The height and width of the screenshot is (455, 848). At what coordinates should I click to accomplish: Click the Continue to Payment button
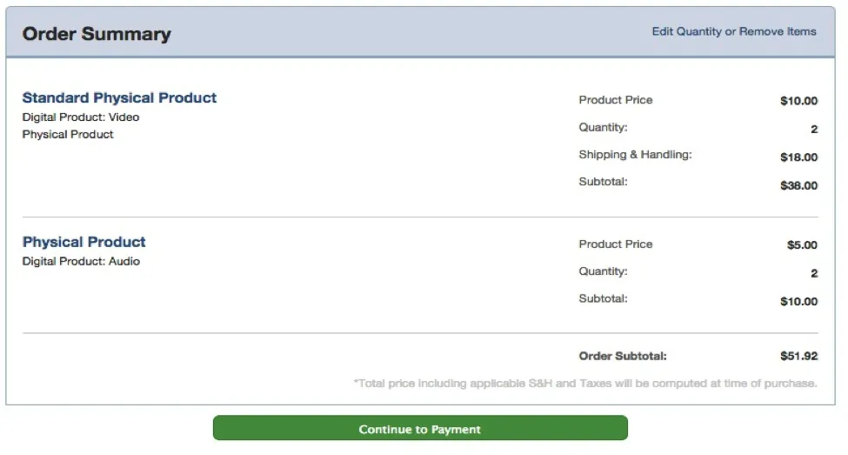coord(419,429)
